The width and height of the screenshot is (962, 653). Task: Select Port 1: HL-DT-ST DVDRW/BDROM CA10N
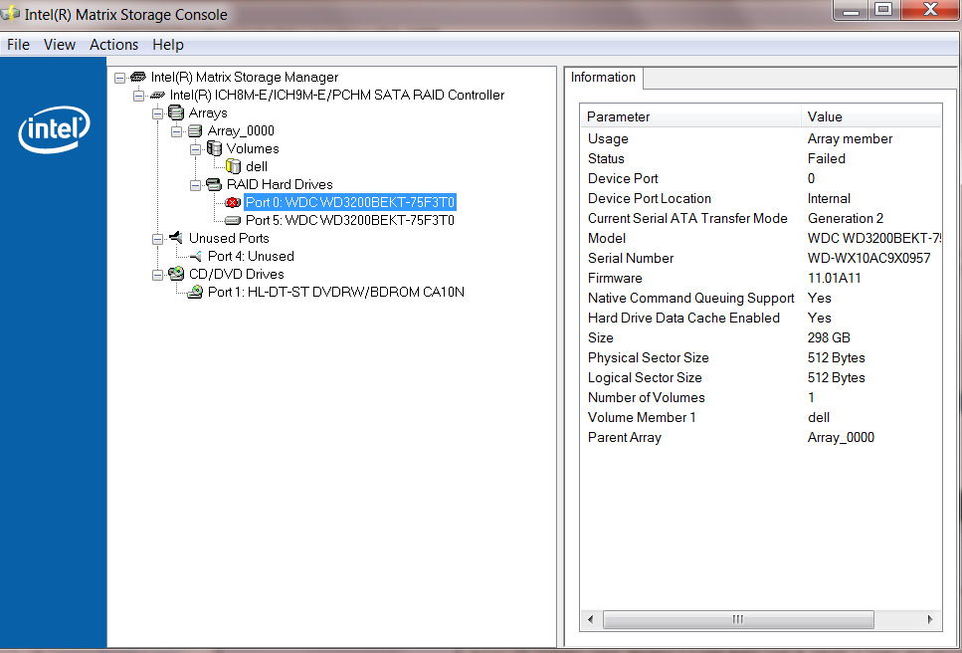click(x=335, y=292)
